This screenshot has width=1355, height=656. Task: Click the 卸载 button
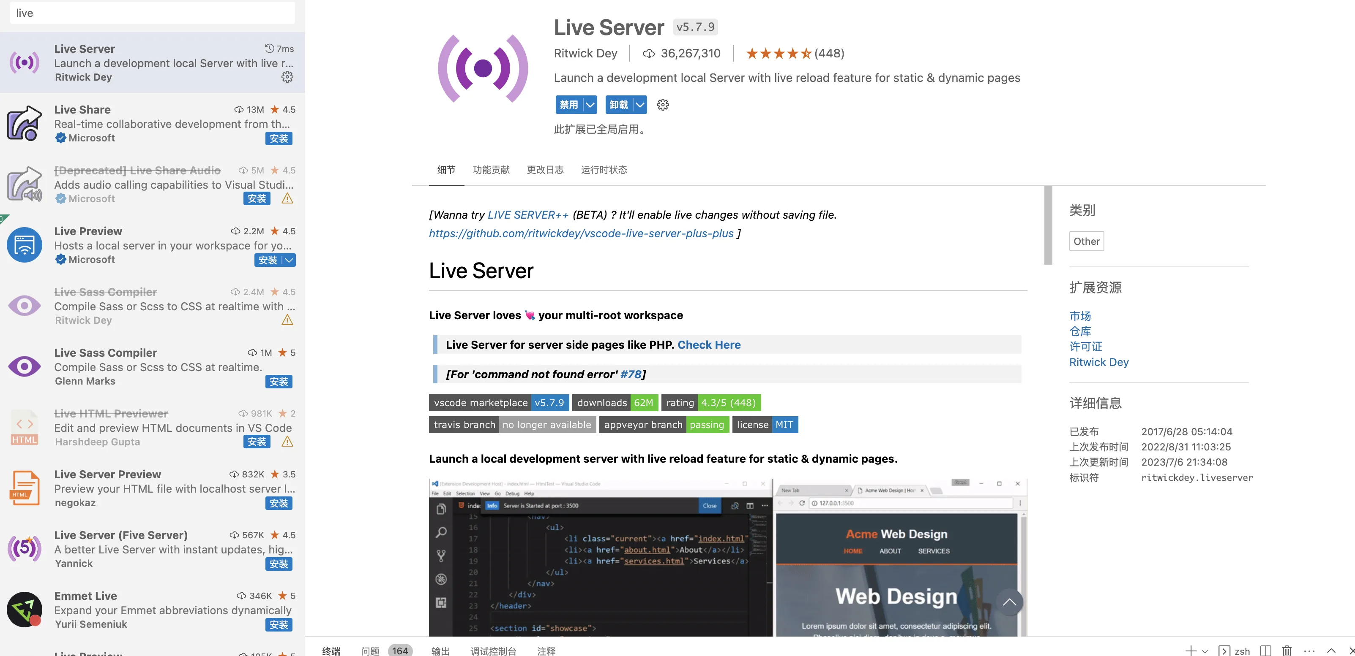(619, 105)
